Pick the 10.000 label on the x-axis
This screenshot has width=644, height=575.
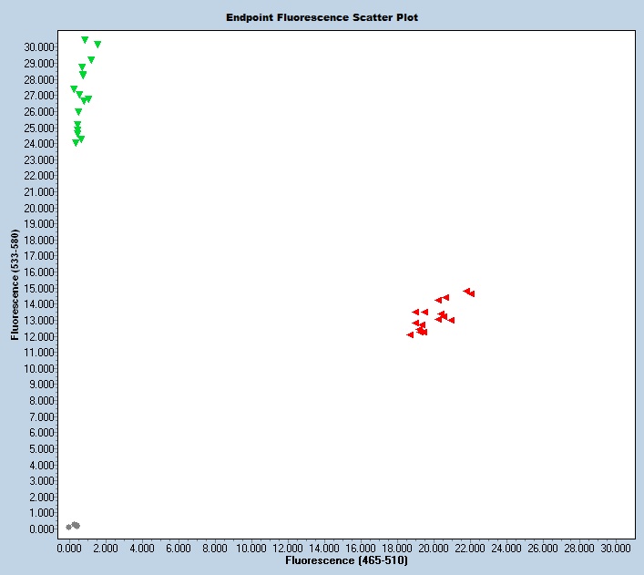251,549
